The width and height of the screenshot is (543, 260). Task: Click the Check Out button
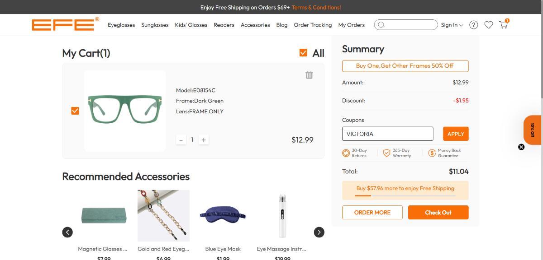tap(438, 212)
